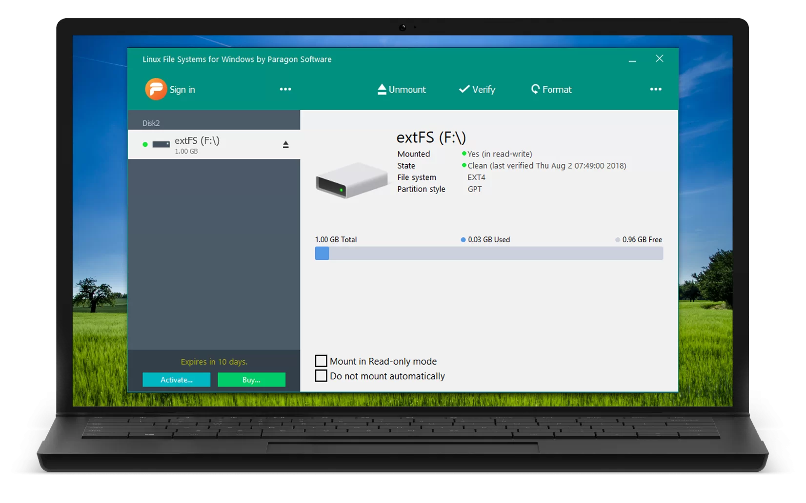This screenshot has width=806, height=503.
Task: Eject the extFS (F:\) partition
Action: (285, 144)
